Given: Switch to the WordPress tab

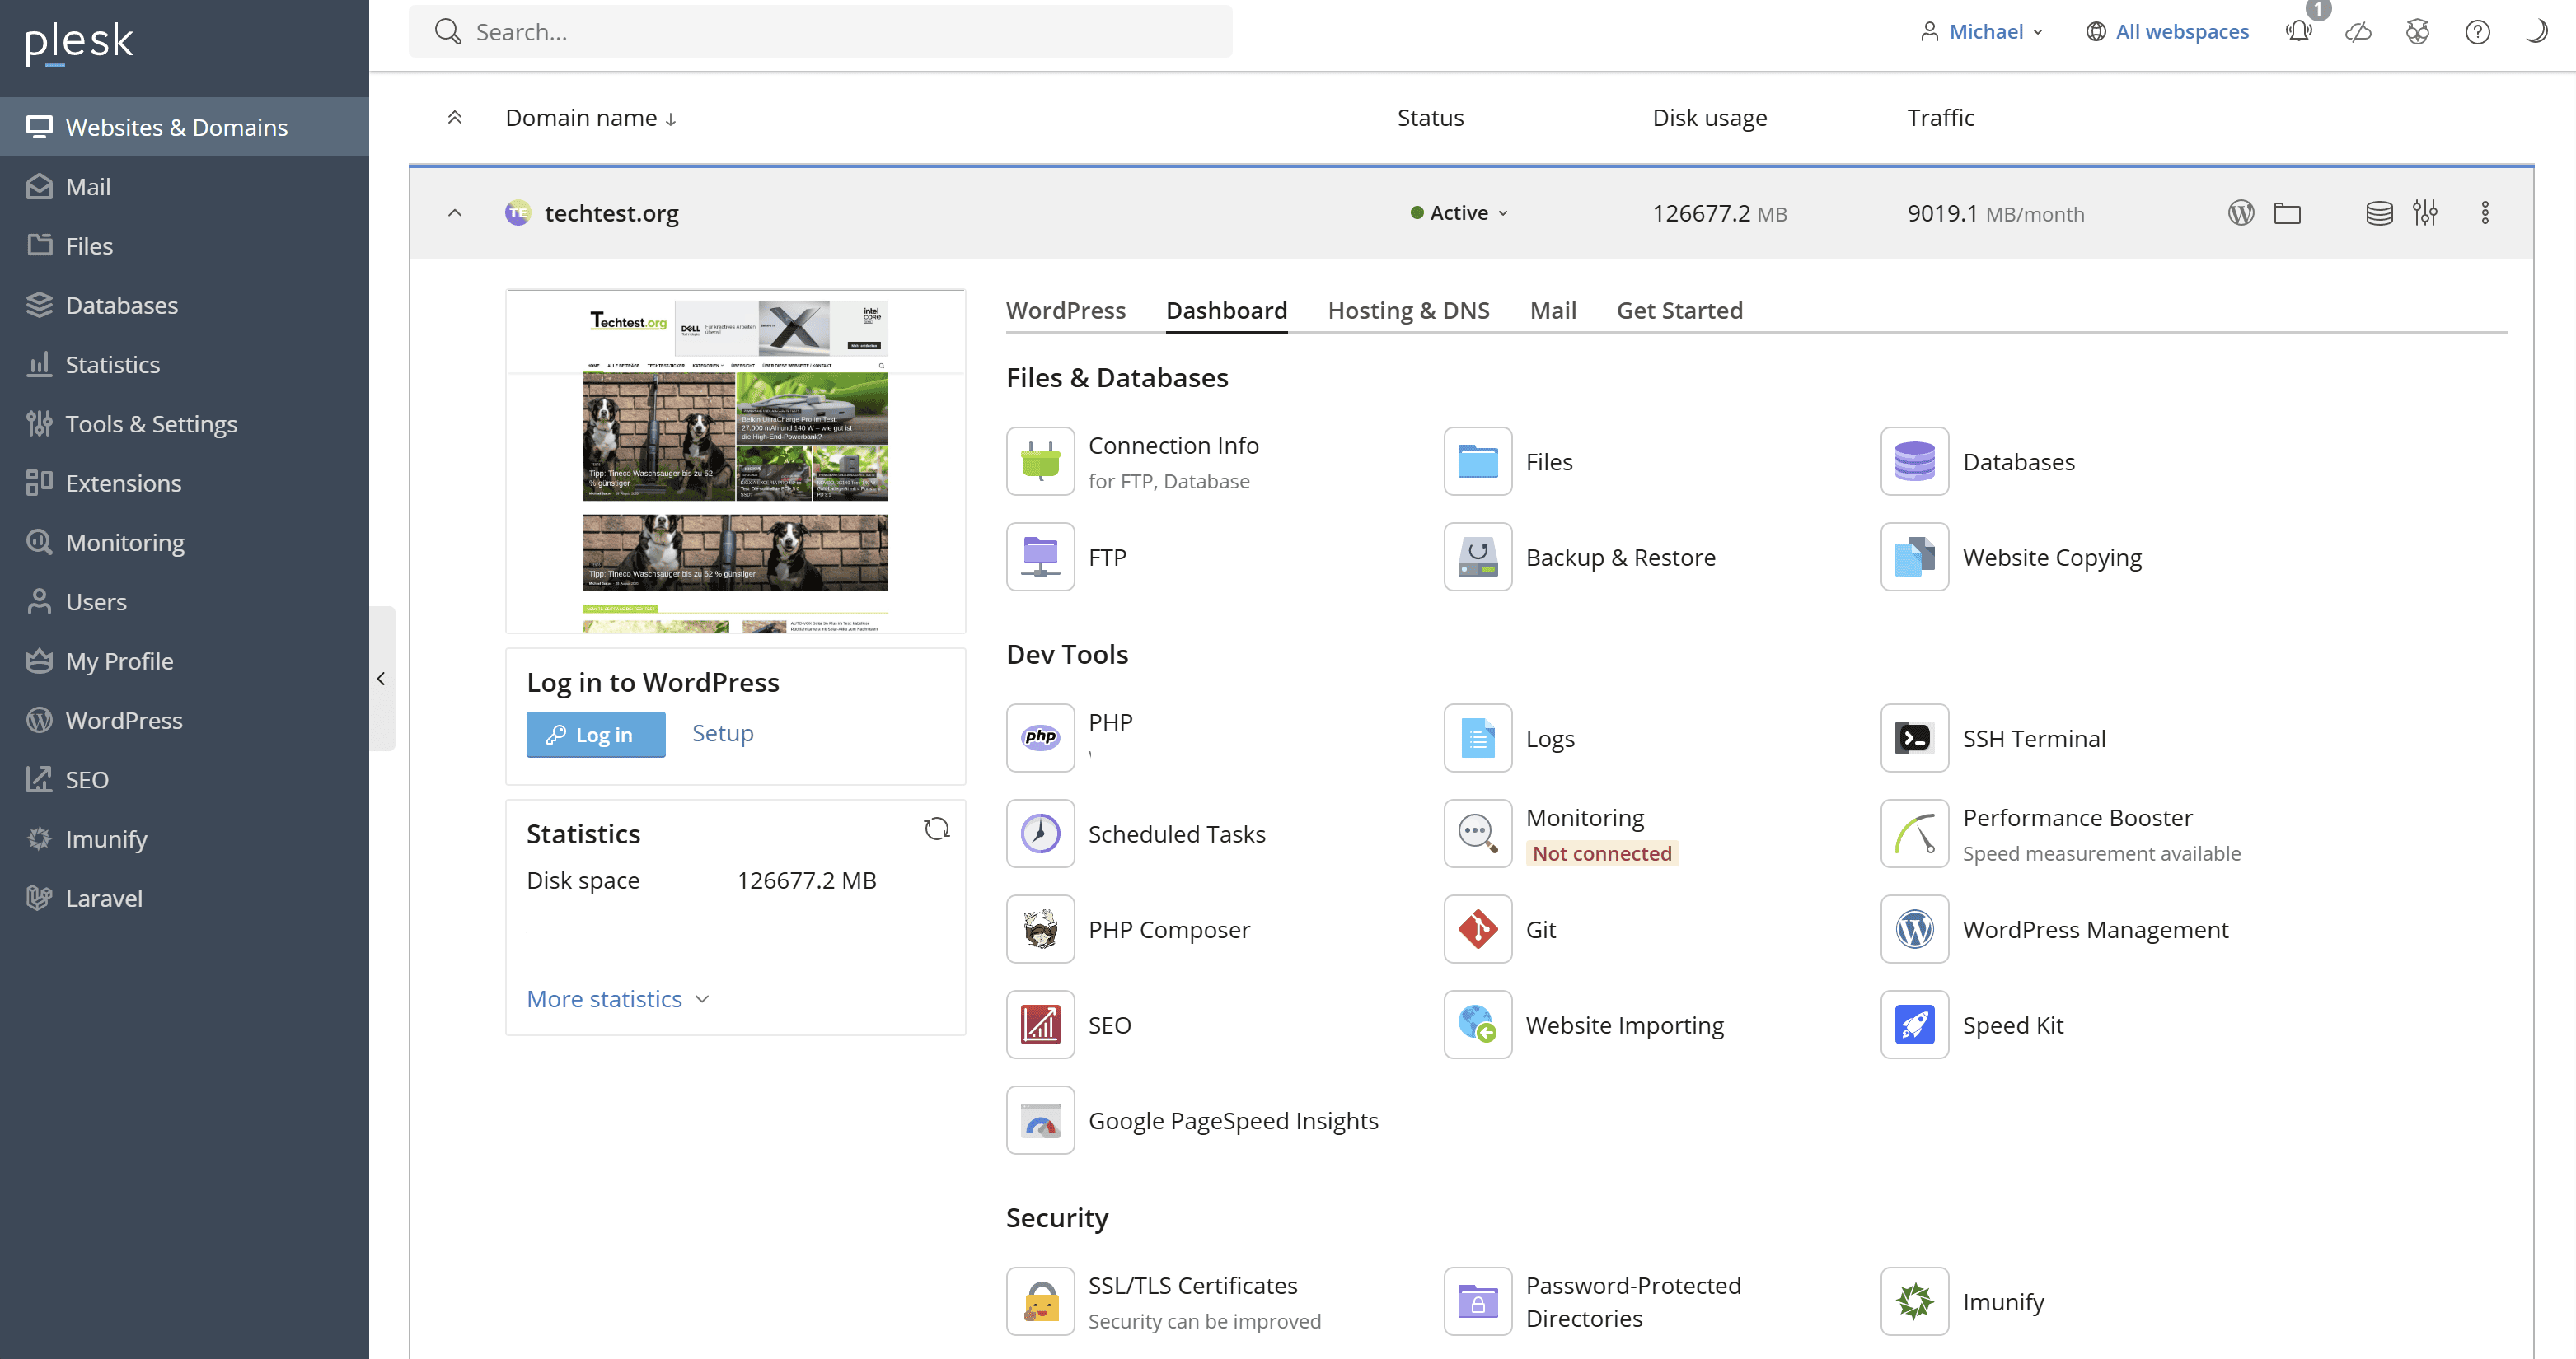Looking at the screenshot, I should tap(1065, 310).
